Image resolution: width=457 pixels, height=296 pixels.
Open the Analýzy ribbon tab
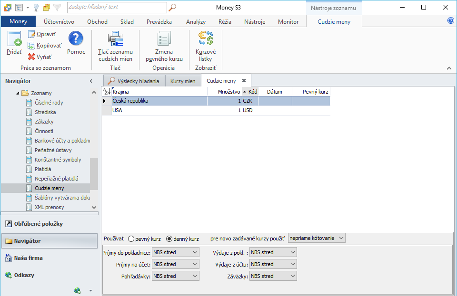(196, 21)
